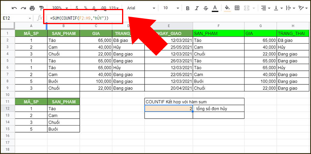Viewport: 311px width, 154px height.
Task: Select row 18 header
Action: pyautogui.click(x=8, y=149)
